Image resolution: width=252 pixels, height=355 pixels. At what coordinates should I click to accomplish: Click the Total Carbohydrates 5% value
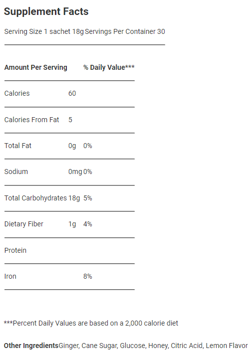click(88, 198)
